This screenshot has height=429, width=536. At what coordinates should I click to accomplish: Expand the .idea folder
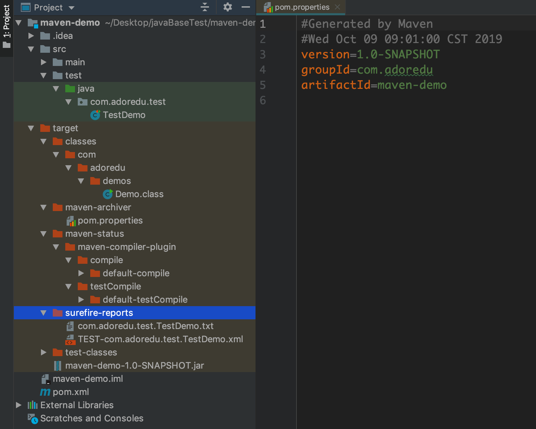(31, 36)
